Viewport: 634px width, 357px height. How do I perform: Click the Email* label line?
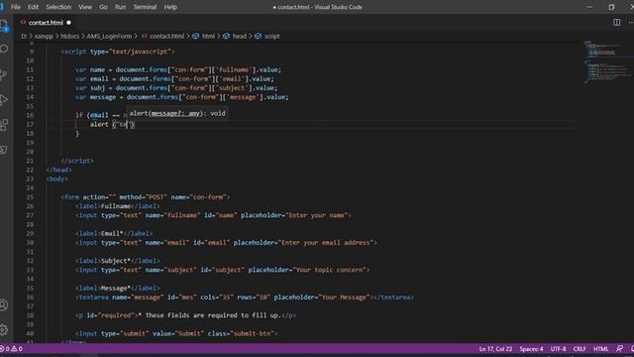[x=114, y=234]
